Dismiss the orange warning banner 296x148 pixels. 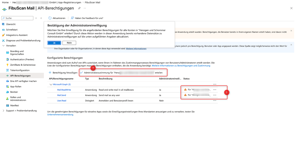(x=291, y=31)
